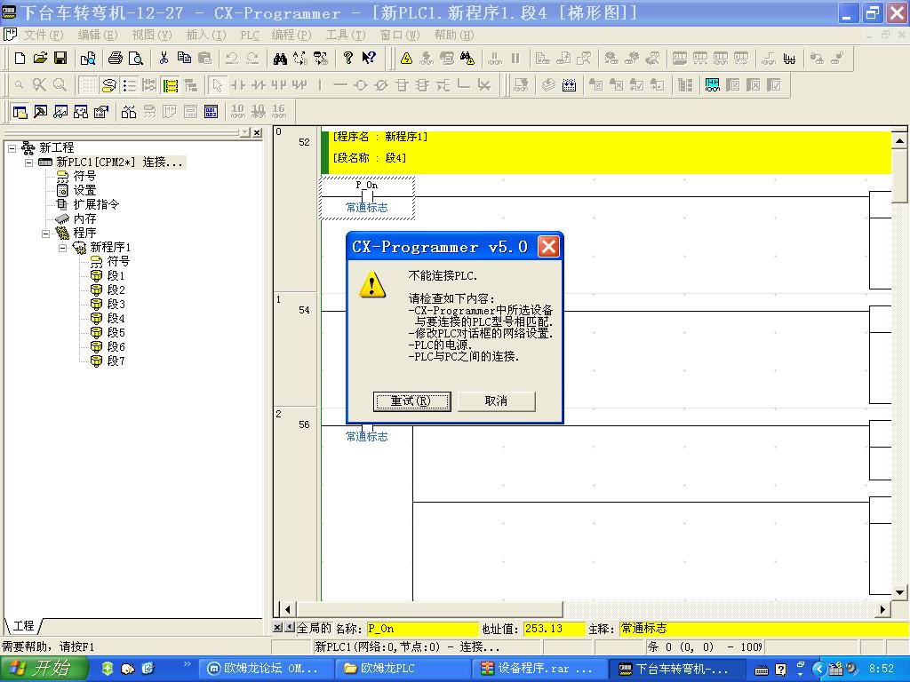Viewport: 910px width, 682px height.
Task: Click the address reference tool icon
Action: click(81, 111)
